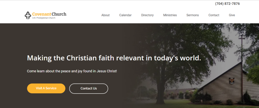Image resolution: width=259 pixels, height=108 pixels.
Task: Click the outlined Contact Us button
Action: point(89,89)
